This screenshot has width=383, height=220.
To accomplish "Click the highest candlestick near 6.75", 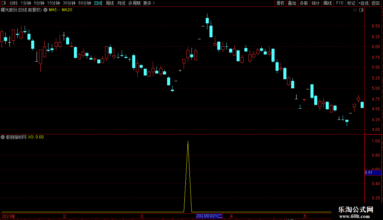I will 207,21.
